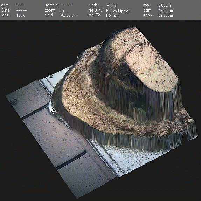This screenshot has height=201, width=201.
Task: Click the lens value 100x
Action: (20, 15)
